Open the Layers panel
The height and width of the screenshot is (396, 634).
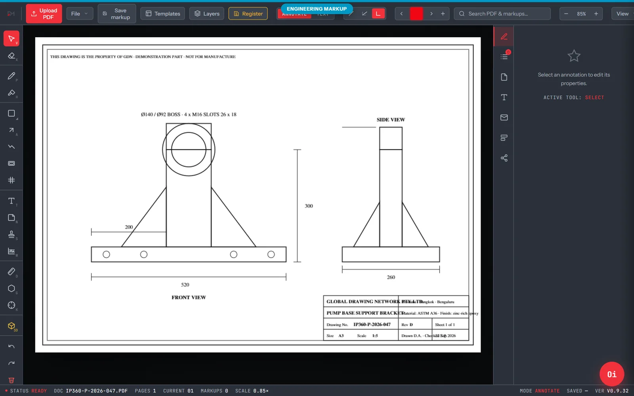[206, 13]
